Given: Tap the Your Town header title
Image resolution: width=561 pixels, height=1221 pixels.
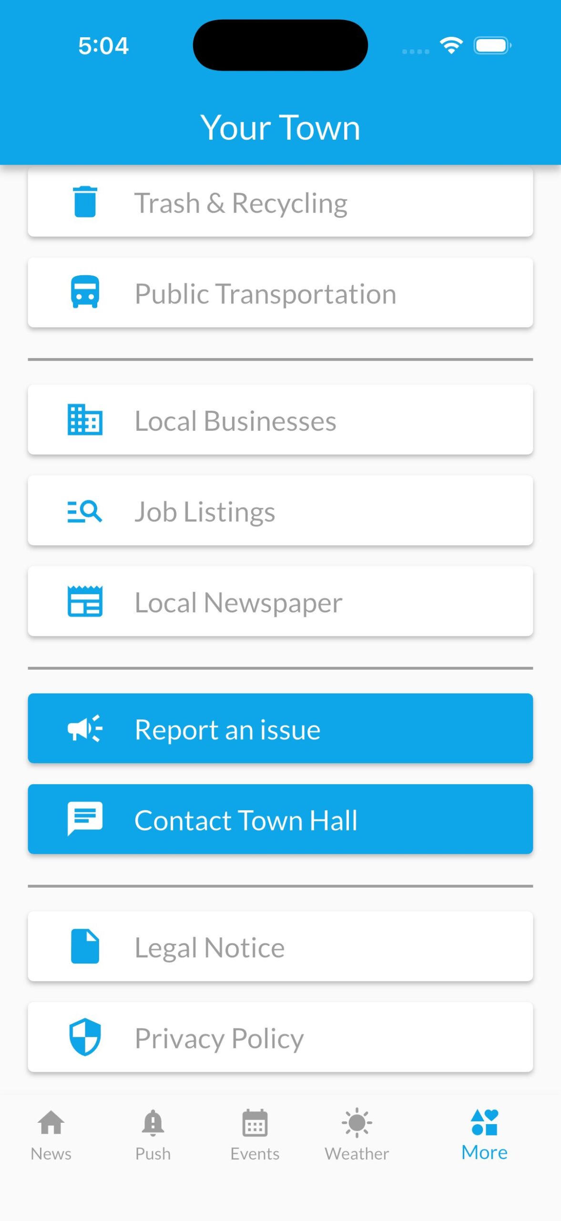Looking at the screenshot, I should (x=280, y=127).
